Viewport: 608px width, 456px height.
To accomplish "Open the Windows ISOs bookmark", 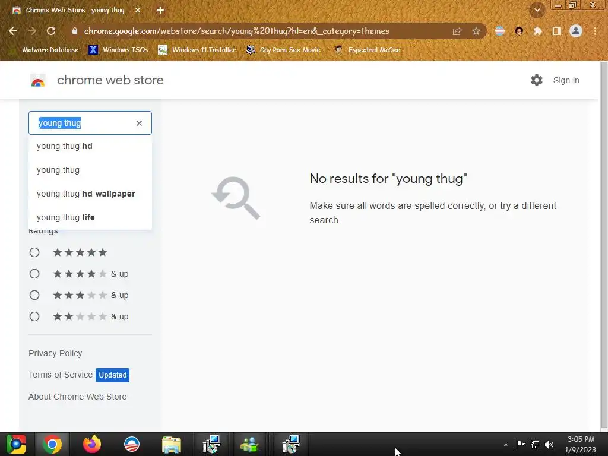I will pos(118,50).
